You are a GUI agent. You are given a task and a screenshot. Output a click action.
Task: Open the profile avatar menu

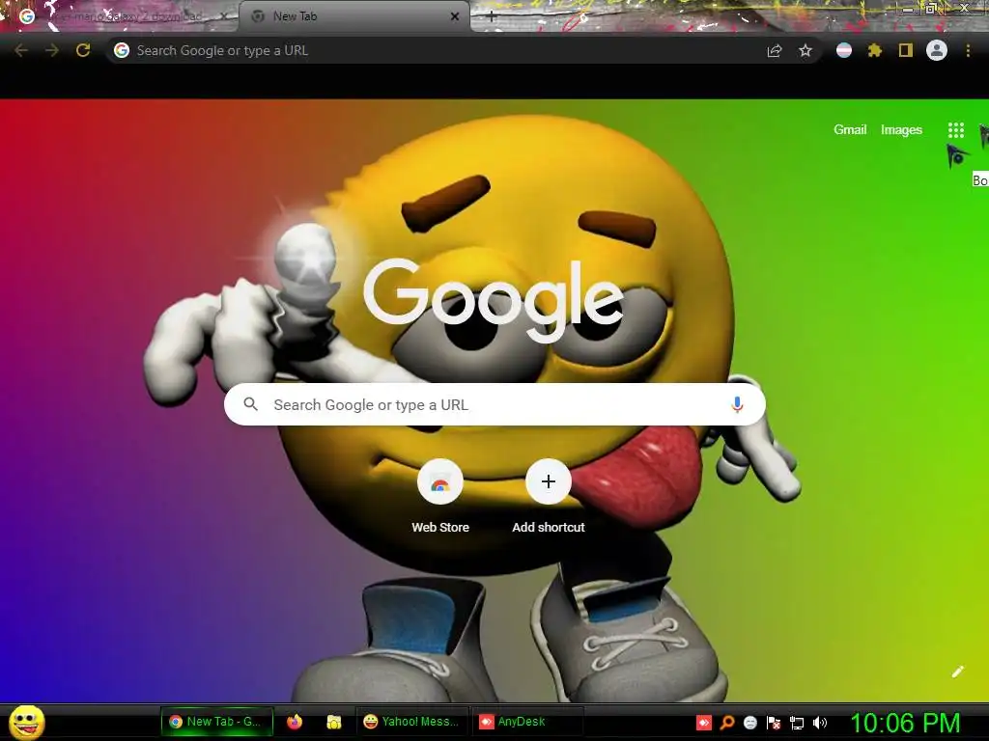[x=937, y=50]
